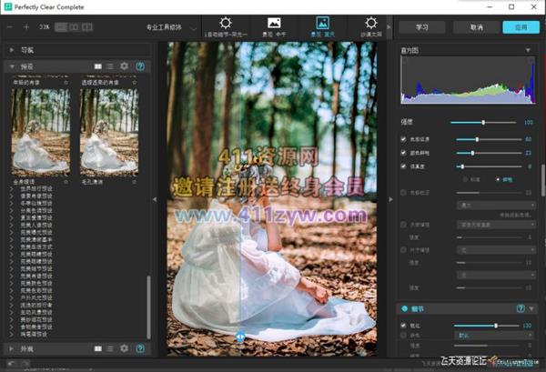Toggle the first checkbox below 强度 slider
The height and width of the screenshot is (372, 546).
404,139
